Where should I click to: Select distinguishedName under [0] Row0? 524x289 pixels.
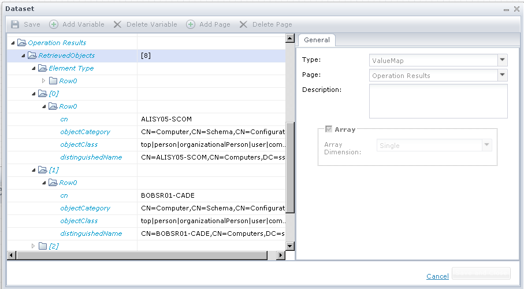pyautogui.click(x=146, y=158)
